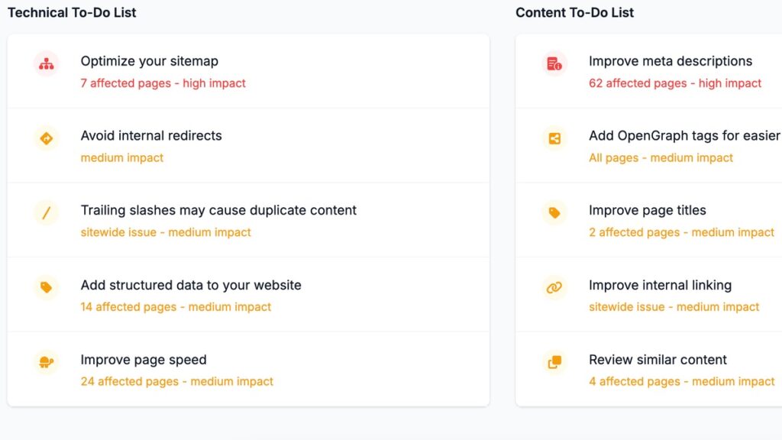Click the redirect arrow icon for Avoid internal redirects
Screen dimensions: 782x440
point(46,139)
